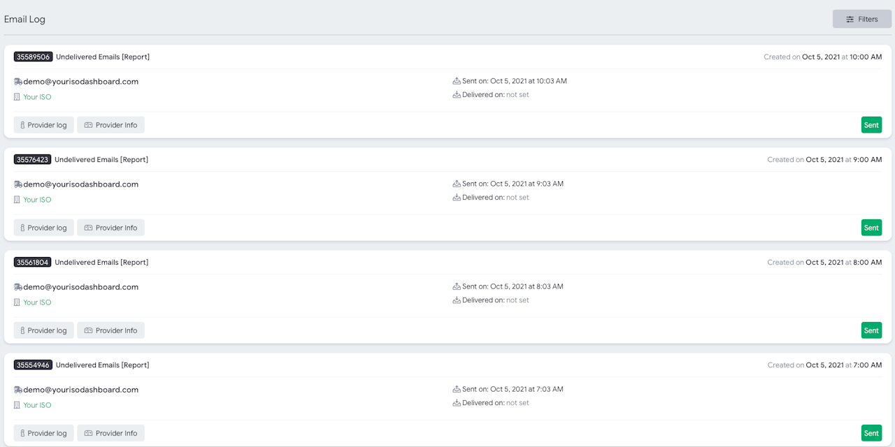Click the Delivered on icon for email 35589506
The height and width of the screenshot is (447, 895).
[457, 95]
